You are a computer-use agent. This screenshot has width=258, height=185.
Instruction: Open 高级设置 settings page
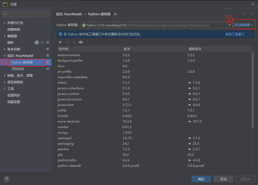[x=14, y=102]
